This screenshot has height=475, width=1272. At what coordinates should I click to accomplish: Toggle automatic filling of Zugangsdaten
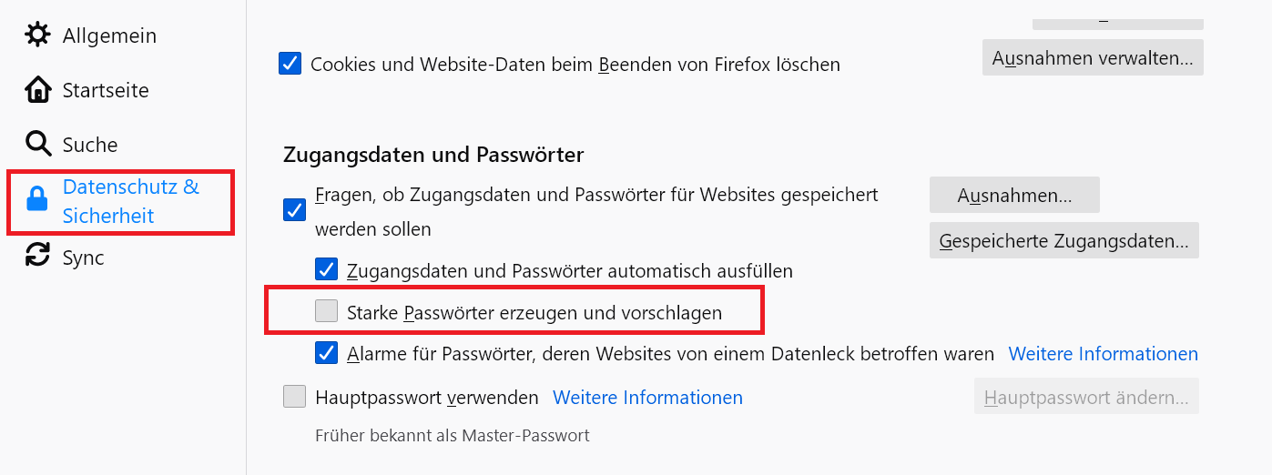[x=326, y=270]
